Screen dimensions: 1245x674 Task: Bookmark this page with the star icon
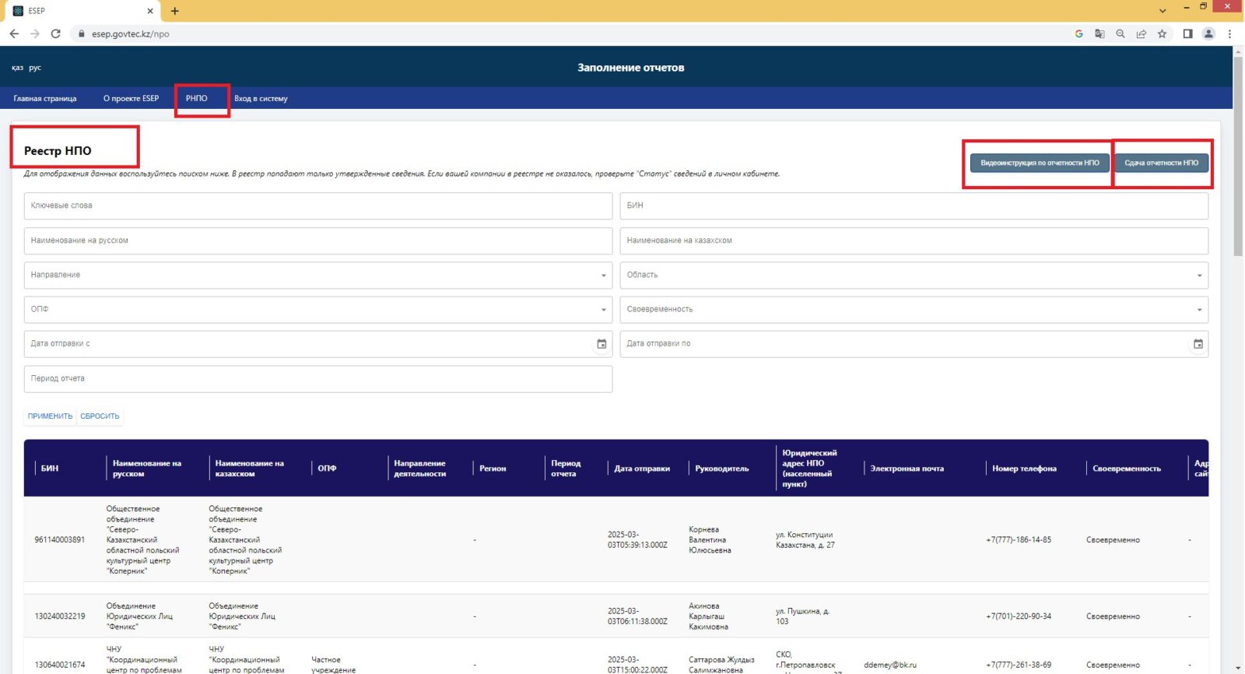pyautogui.click(x=1162, y=33)
